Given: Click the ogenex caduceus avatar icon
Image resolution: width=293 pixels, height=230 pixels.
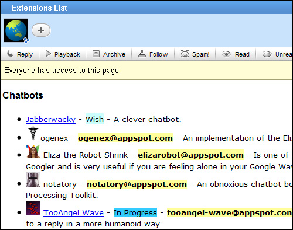Looking at the screenshot, I should coord(33,133).
